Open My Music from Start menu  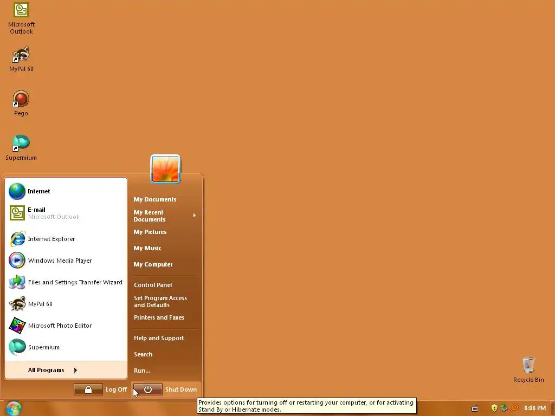click(x=147, y=248)
